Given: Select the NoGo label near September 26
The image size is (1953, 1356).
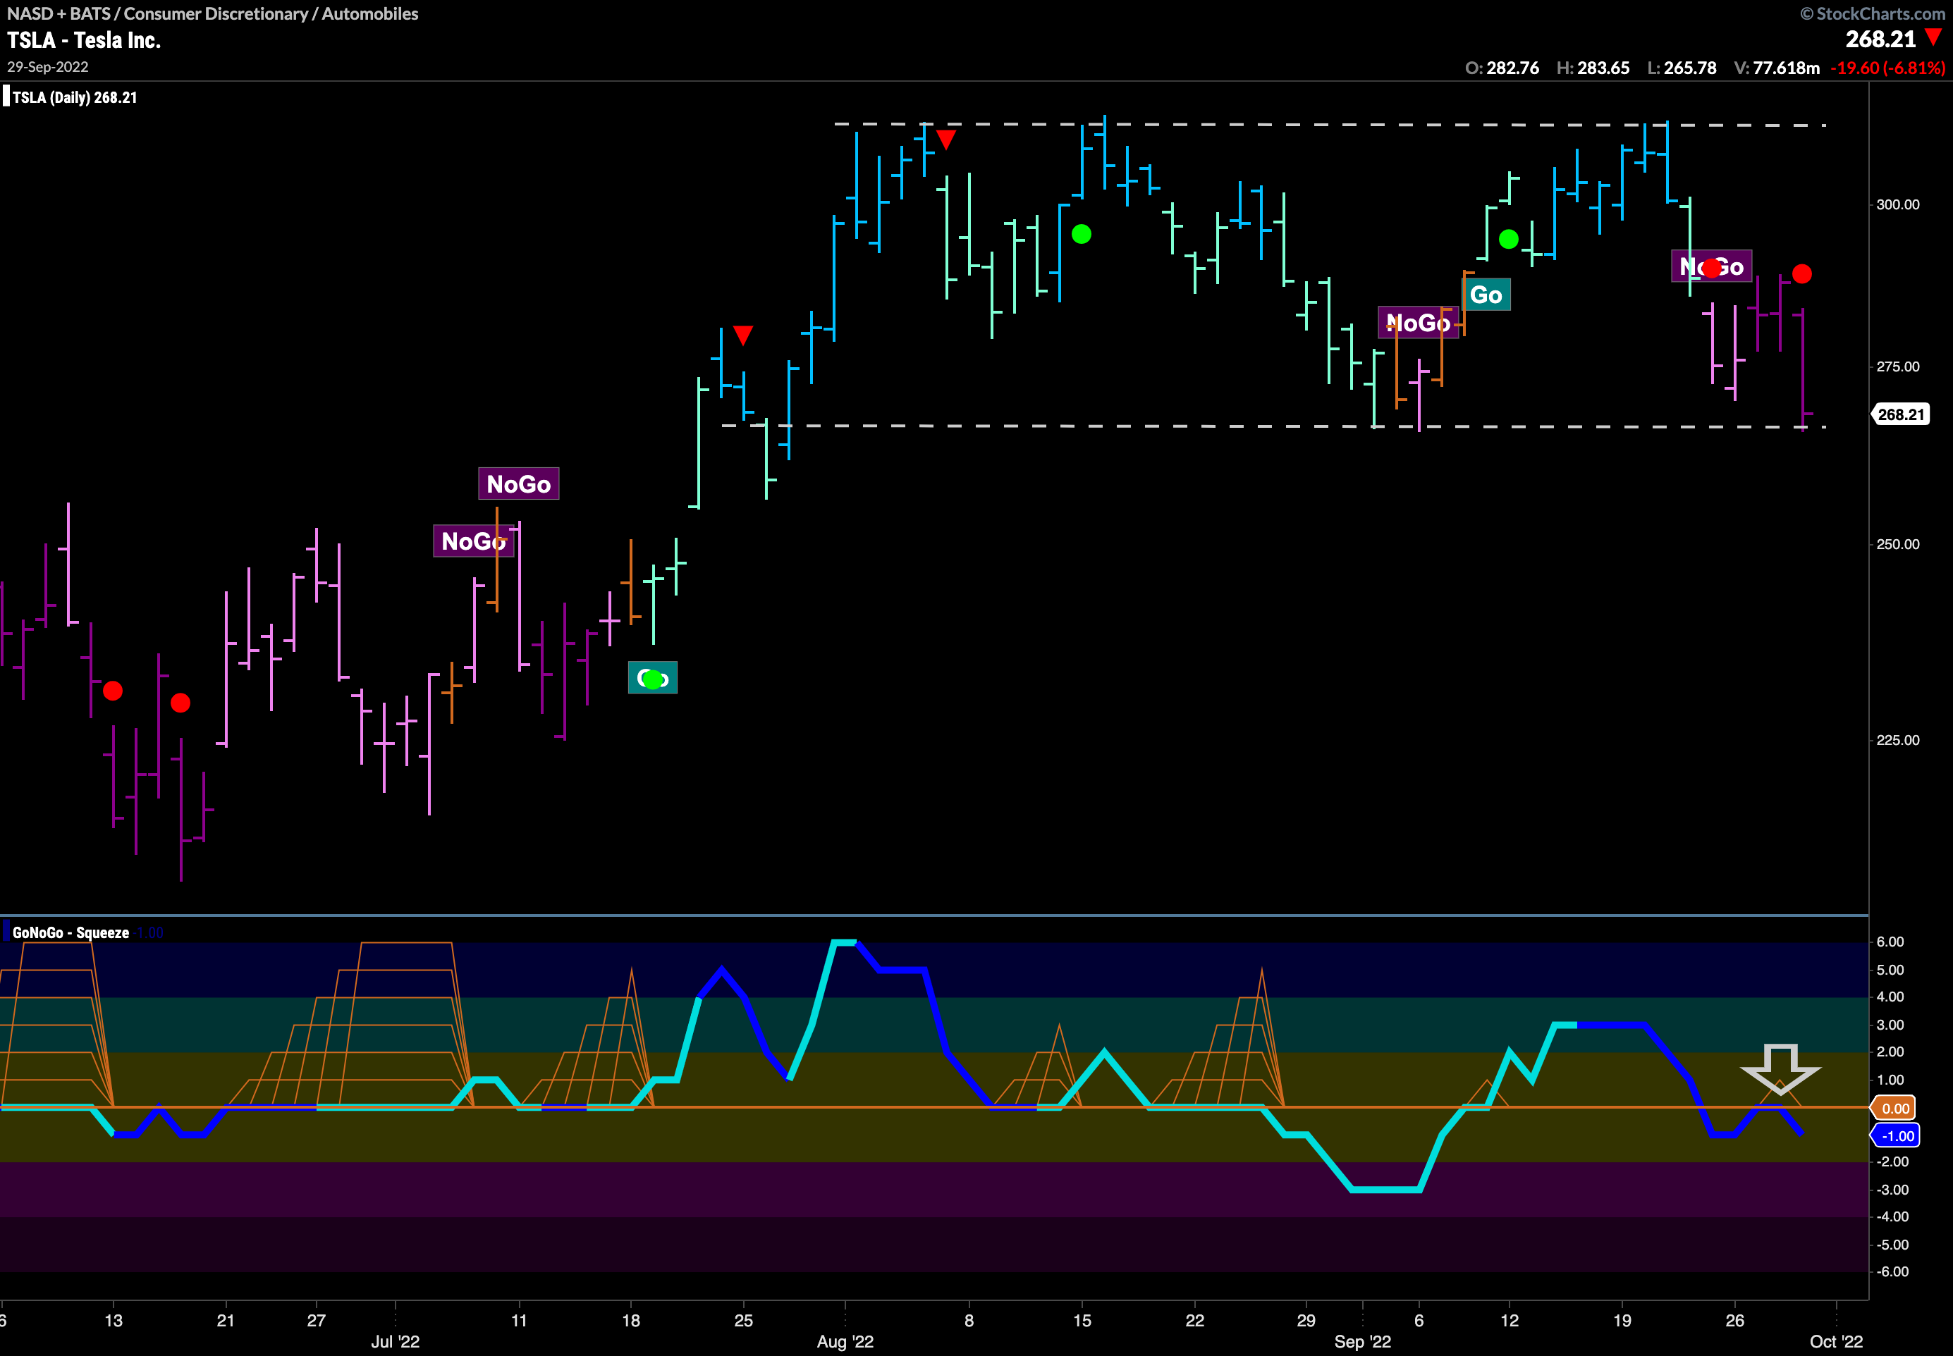Looking at the screenshot, I should 1710,266.
